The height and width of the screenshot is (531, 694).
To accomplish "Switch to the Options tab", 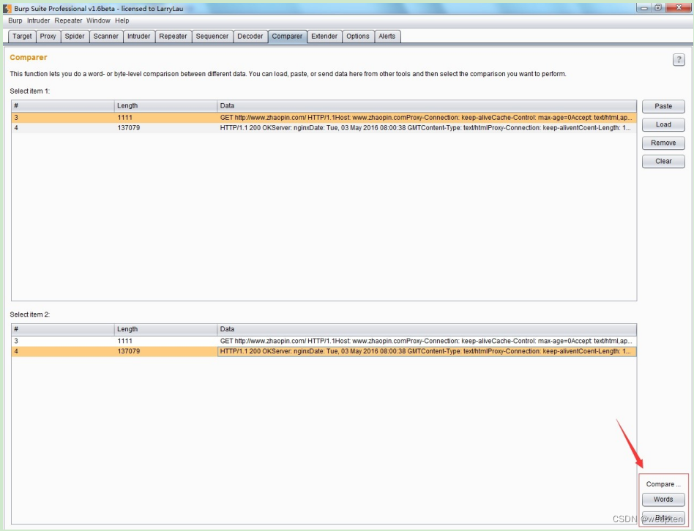I will [x=358, y=37].
